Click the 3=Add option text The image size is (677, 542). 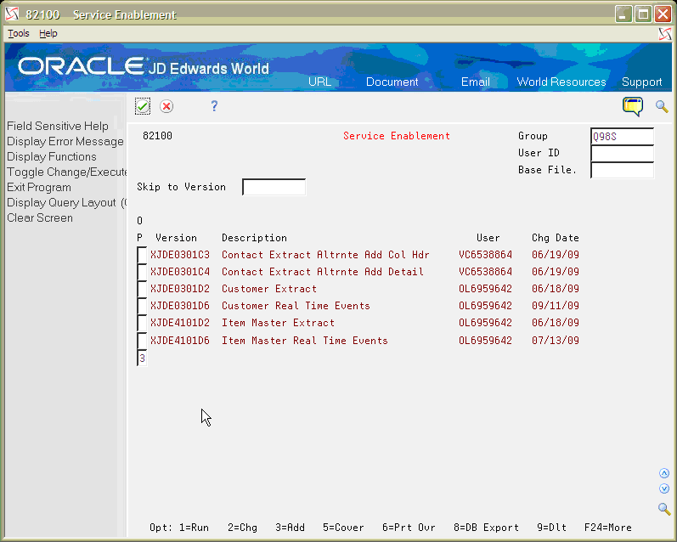click(291, 528)
